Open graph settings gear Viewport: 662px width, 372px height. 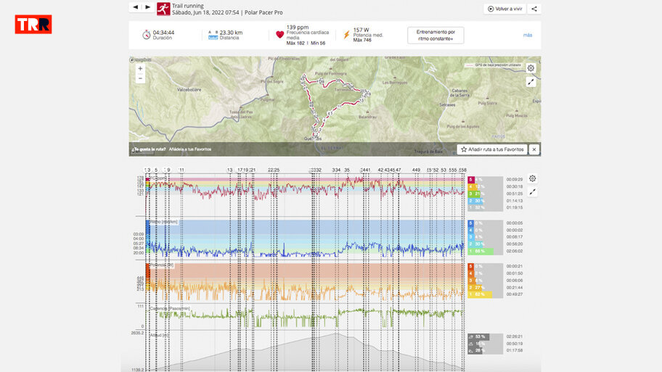click(x=532, y=178)
